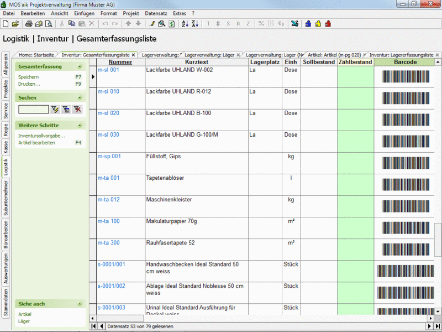The image size is (442, 332).
Task: Go to the first record navigation button
Action: point(93,326)
